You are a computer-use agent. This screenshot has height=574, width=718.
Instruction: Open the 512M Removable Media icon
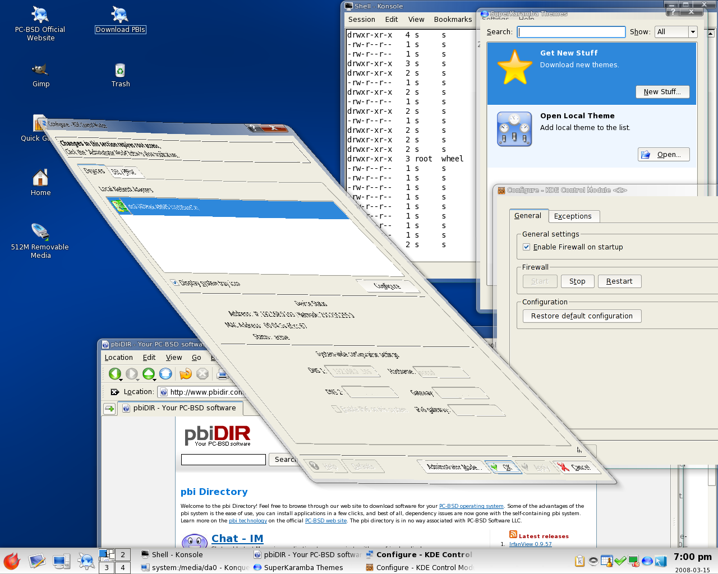[x=40, y=241]
